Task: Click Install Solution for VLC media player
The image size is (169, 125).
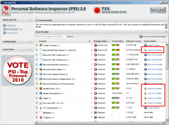Action: click(154, 108)
